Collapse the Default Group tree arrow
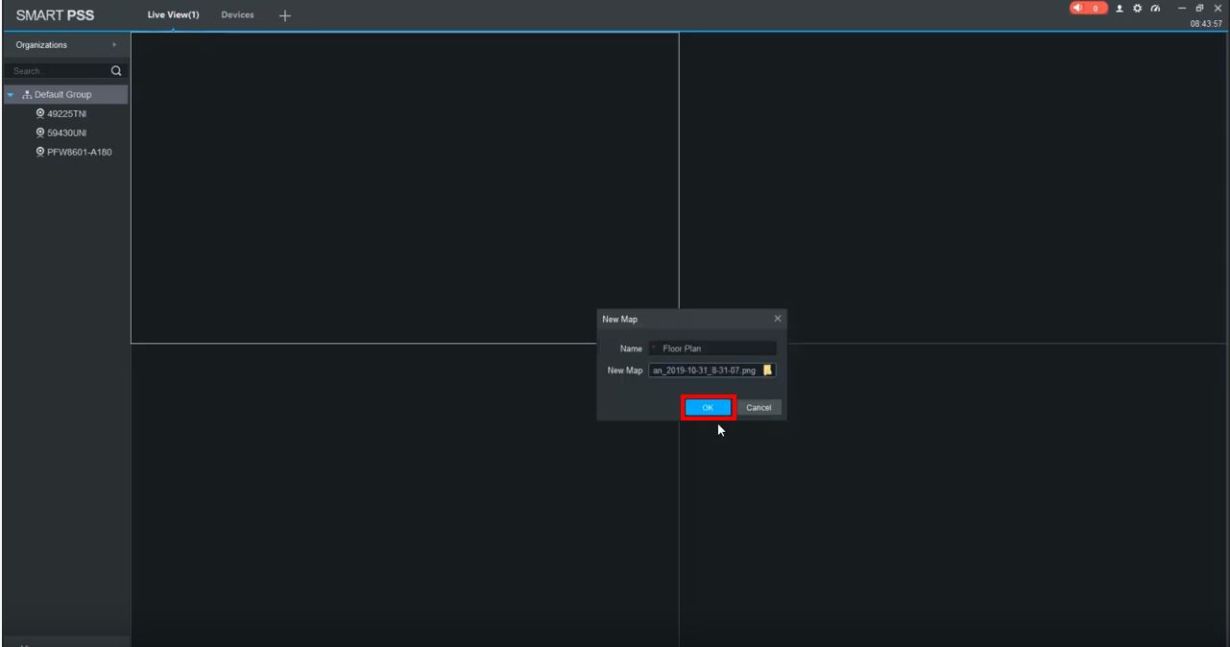The image size is (1230, 647). [10, 94]
